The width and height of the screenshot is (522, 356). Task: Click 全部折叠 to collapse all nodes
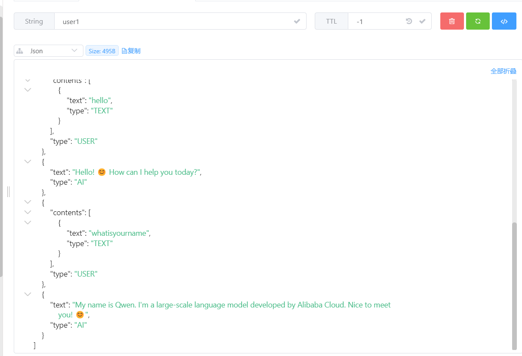point(503,71)
